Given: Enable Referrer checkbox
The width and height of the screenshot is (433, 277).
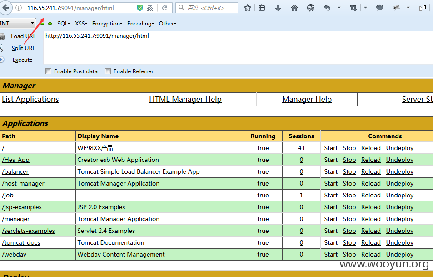Looking at the screenshot, I should point(108,71).
